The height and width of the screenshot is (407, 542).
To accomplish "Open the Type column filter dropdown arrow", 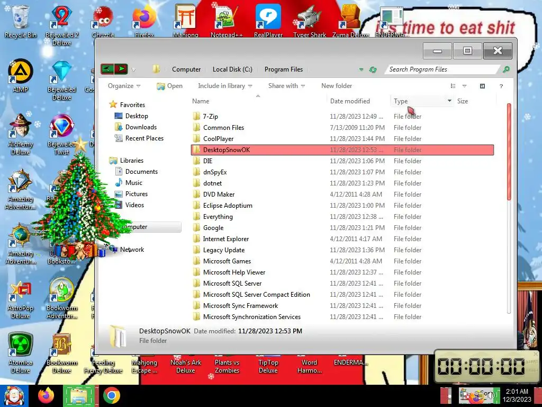I will [x=449, y=101].
